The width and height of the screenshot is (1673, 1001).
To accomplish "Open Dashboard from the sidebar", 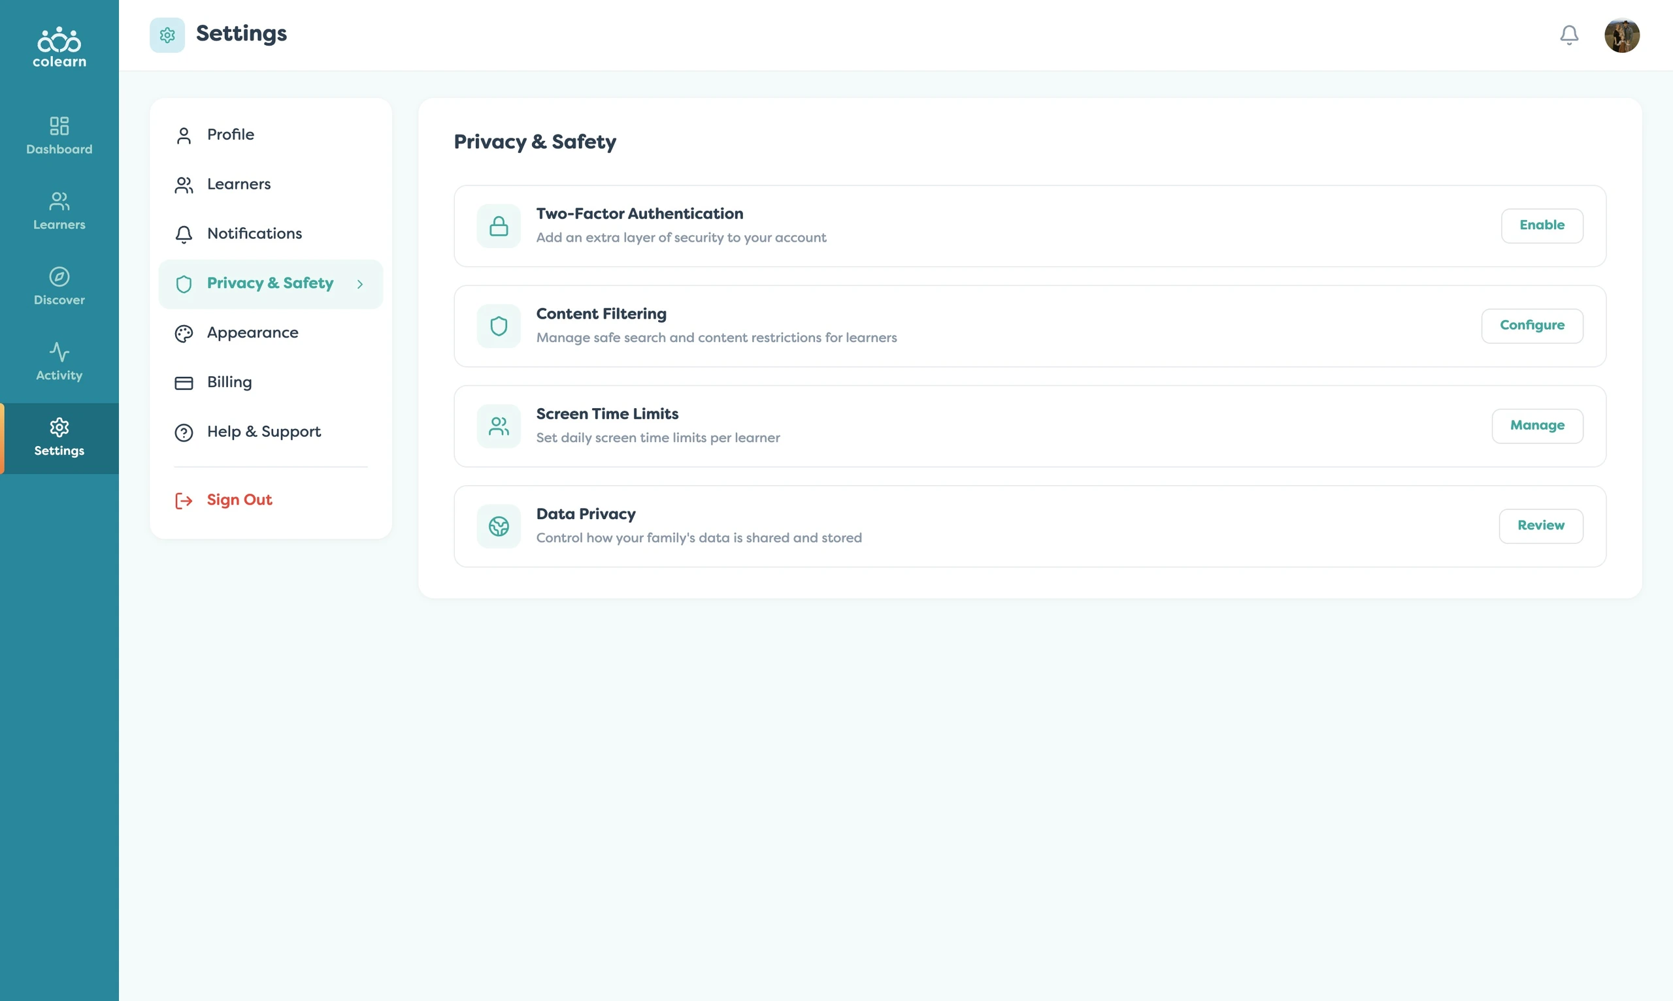I will click(x=59, y=136).
